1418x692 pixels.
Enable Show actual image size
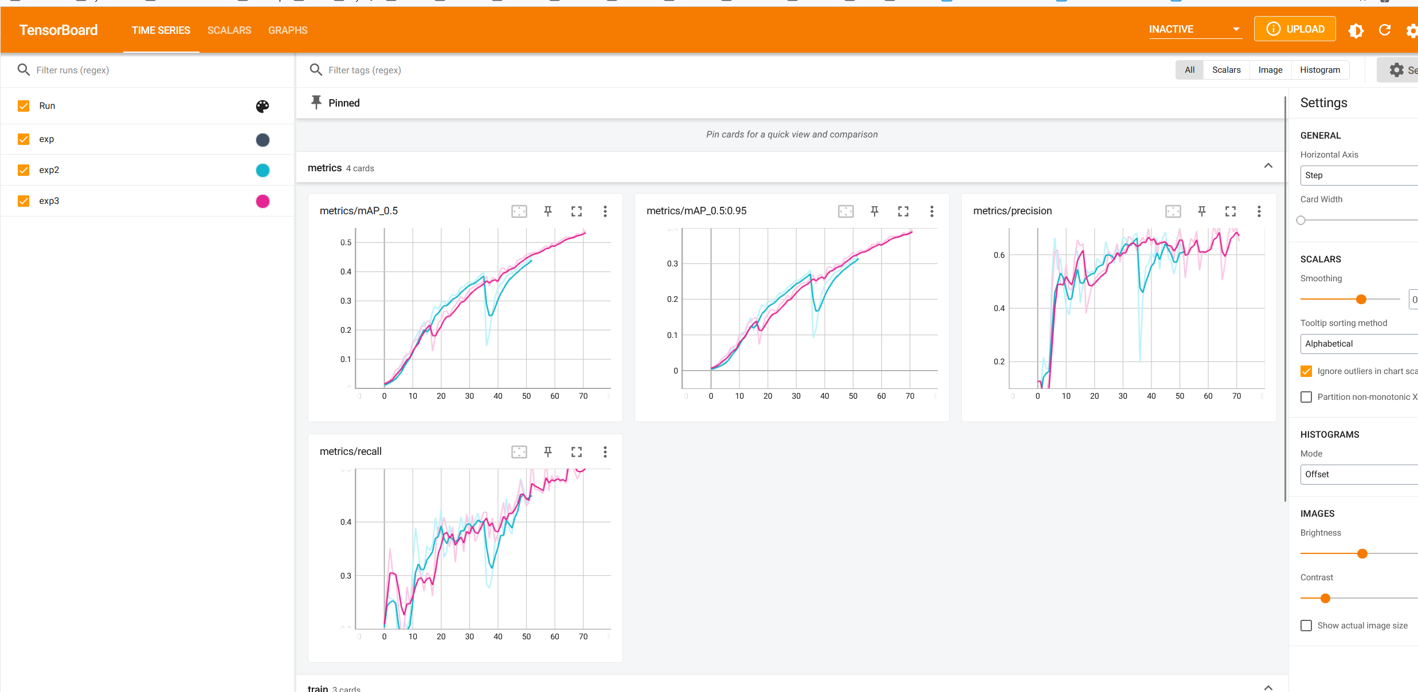(x=1306, y=626)
